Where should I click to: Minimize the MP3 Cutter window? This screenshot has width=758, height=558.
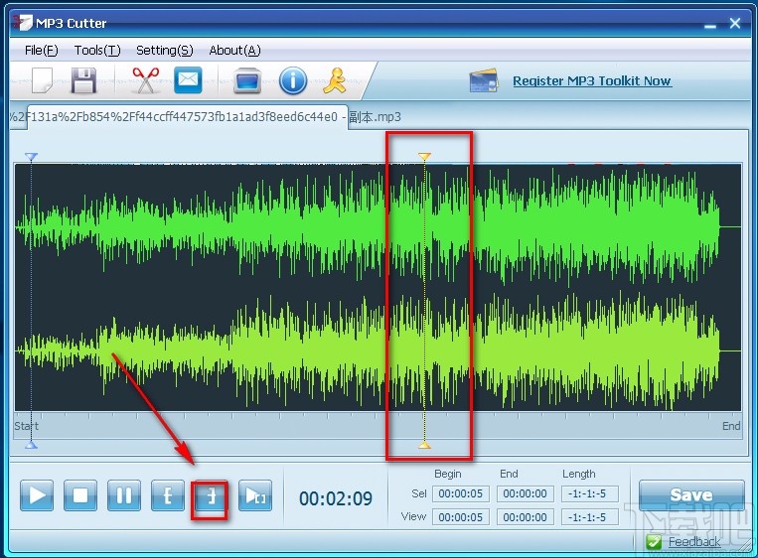tap(710, 24)
